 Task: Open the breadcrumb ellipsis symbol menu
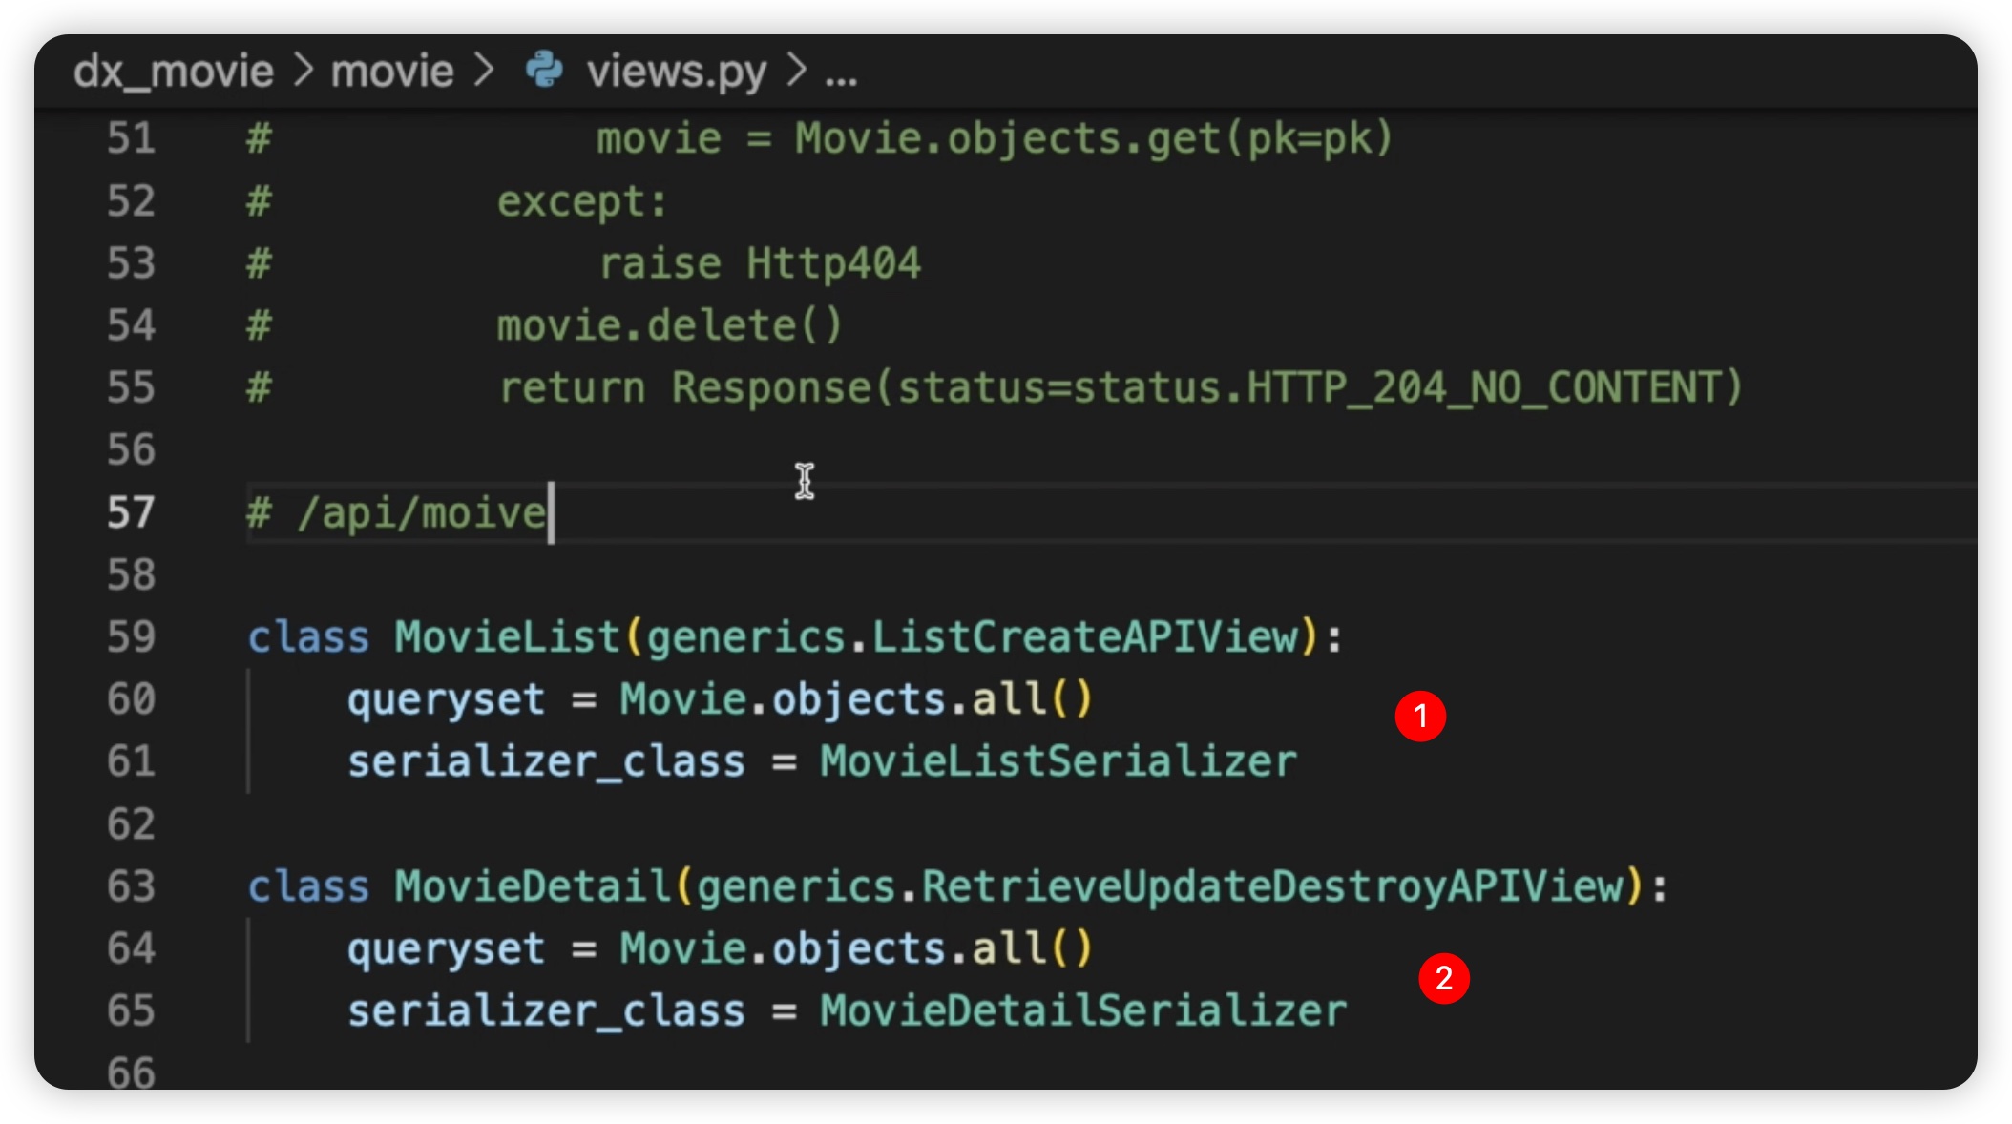click(x=841, y=80)
